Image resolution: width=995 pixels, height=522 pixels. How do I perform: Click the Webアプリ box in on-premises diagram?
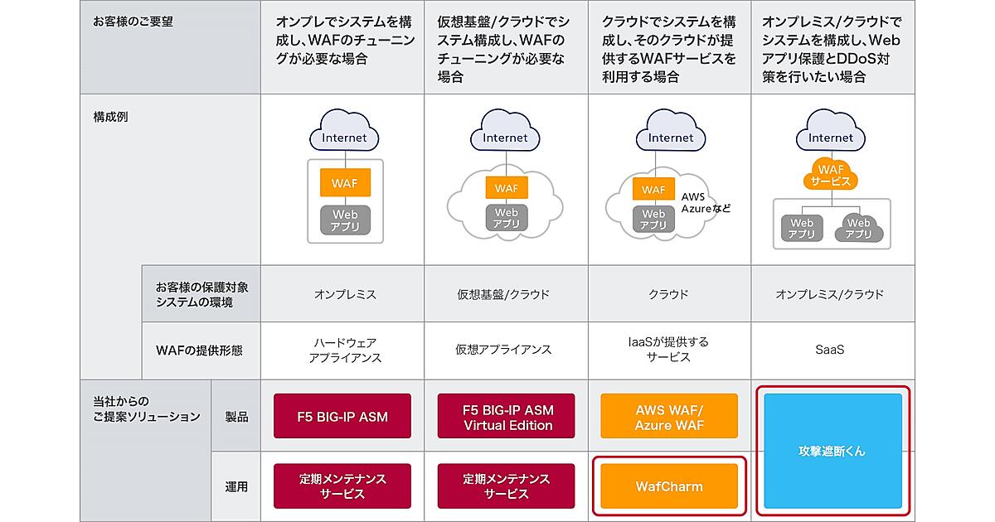[345, 220]
